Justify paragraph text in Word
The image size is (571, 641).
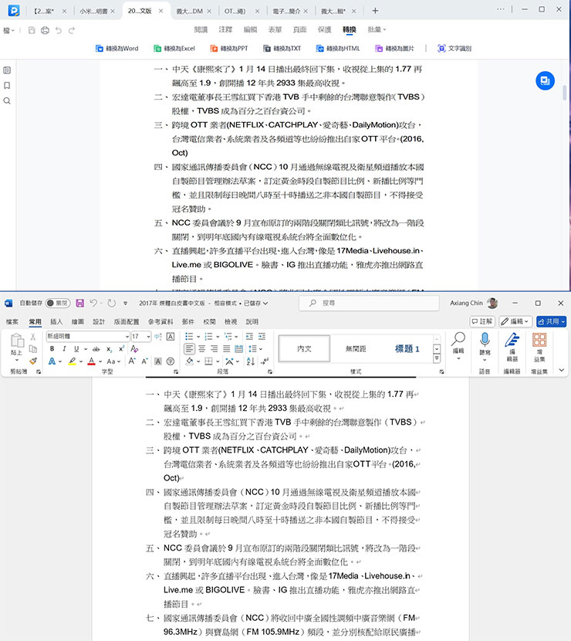[226, 349]
